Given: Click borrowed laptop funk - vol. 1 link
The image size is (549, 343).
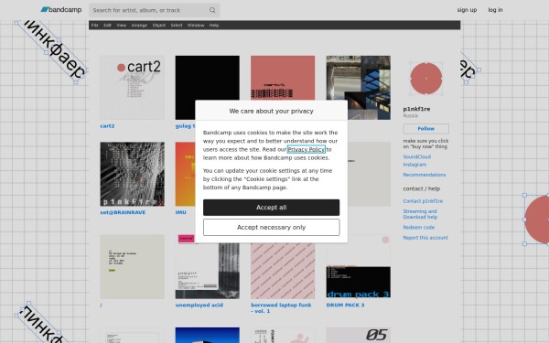Looking at the screenshot, I should coord(281,308).
